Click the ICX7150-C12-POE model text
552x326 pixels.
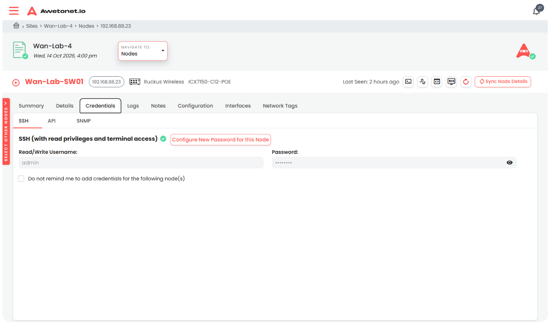point(210,82)
